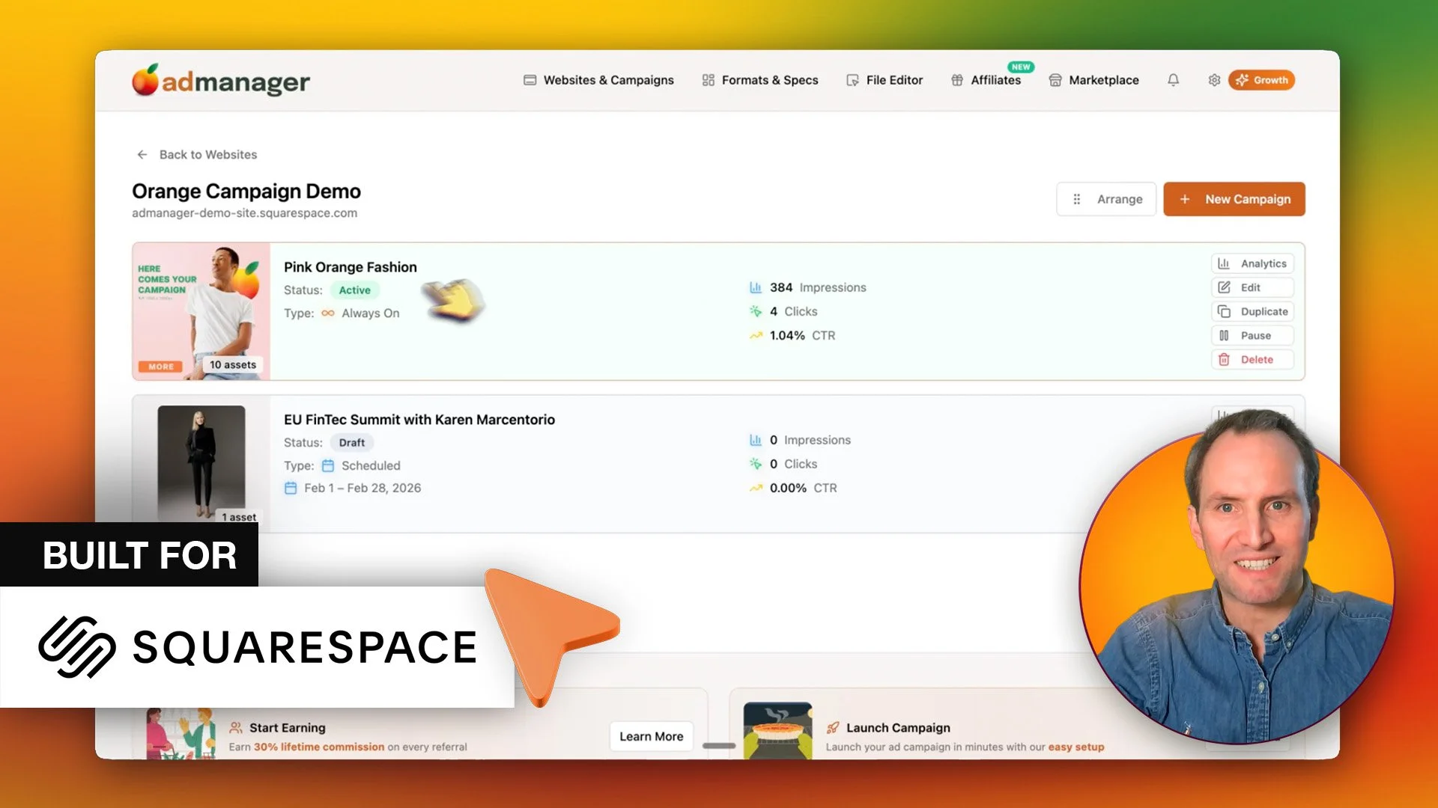
Task: Click Learn More about earning commissions
Action: click(x=651, y=736)
